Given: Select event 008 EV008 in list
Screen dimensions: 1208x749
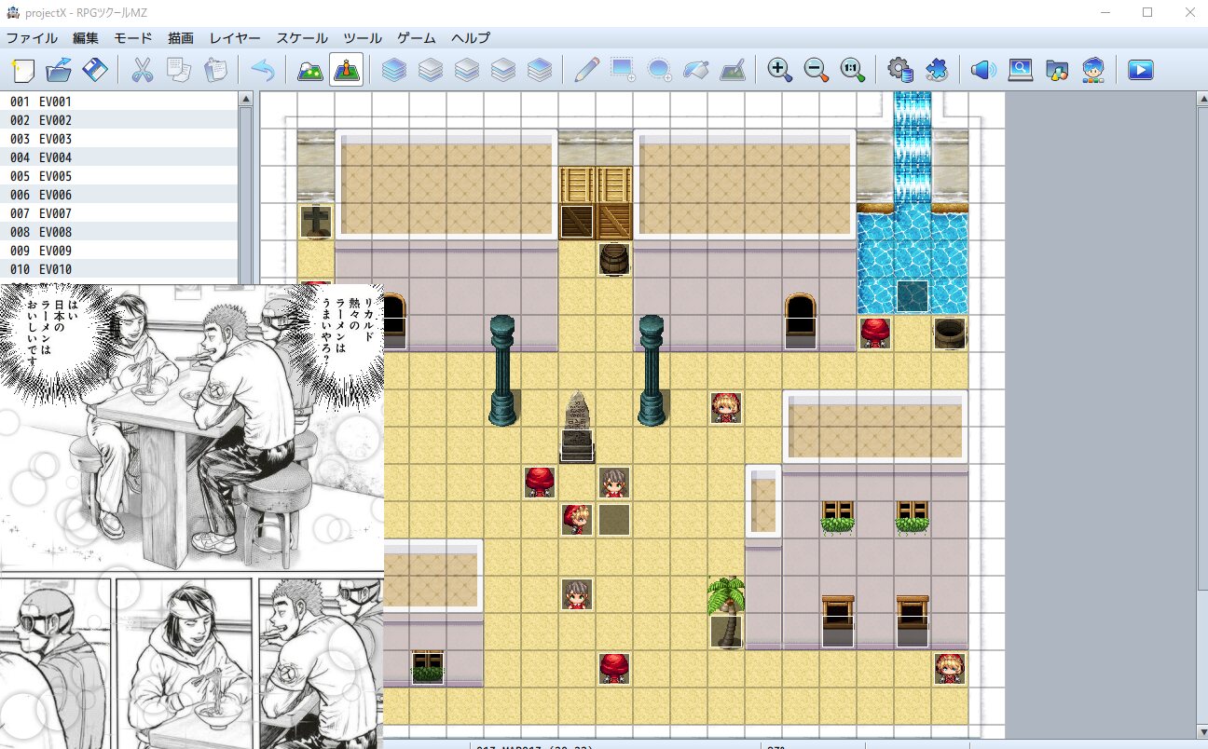Looking at the screenshot, I should click(x=119, y=232).
